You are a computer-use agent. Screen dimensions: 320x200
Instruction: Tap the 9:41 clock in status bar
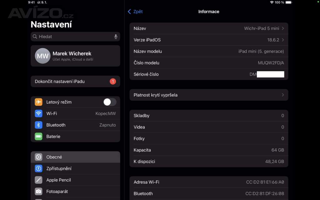coord(32,2)
